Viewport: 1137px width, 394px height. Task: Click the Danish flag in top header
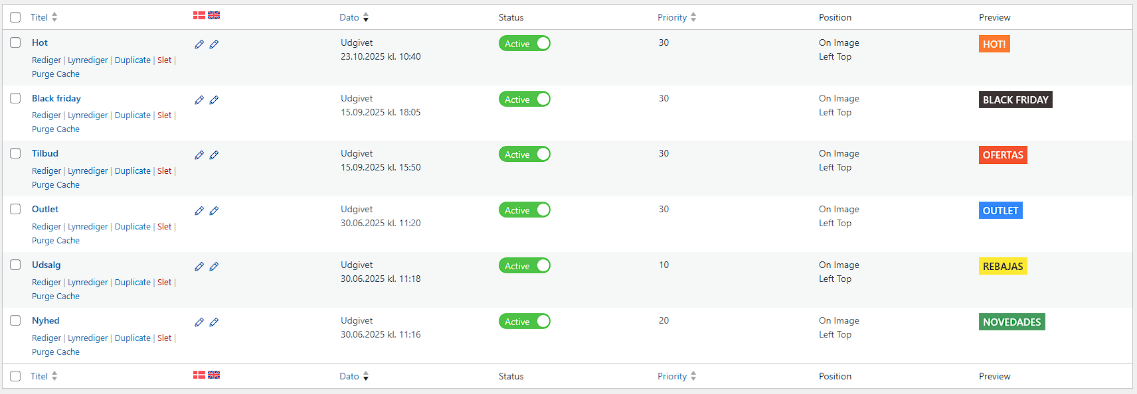[x=199, y=15]
